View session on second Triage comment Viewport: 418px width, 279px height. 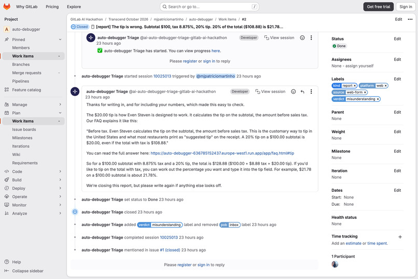[x=270, y=91]
